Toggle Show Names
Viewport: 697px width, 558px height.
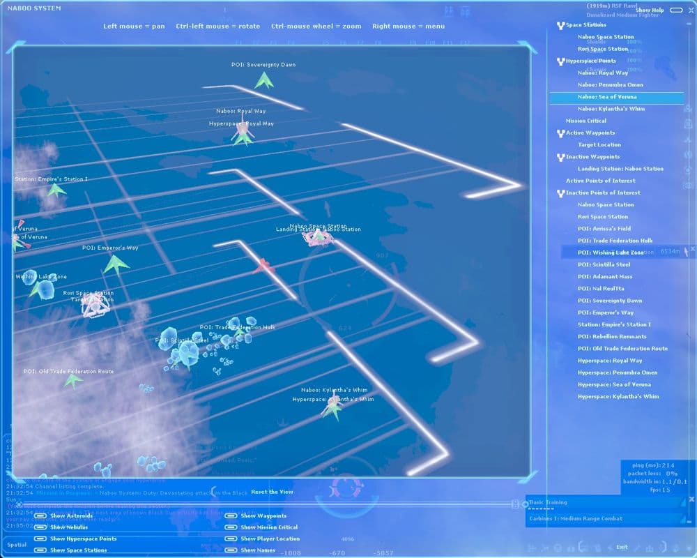point(231,550)
